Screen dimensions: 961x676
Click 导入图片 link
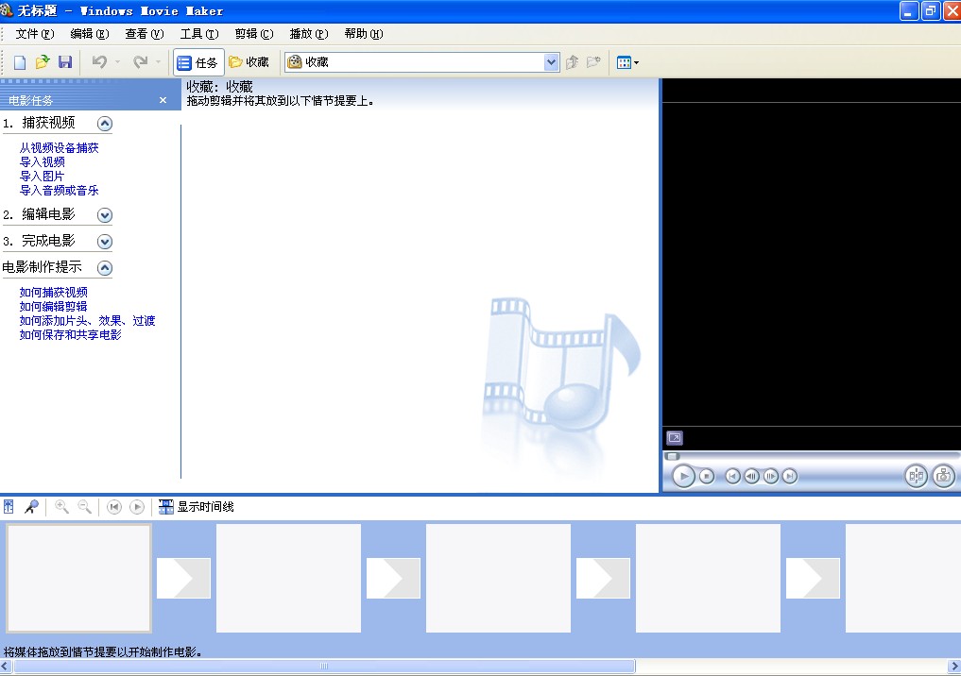(x=42, y=176)
